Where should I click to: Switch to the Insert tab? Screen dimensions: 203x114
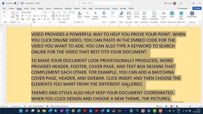coord(26,9)
